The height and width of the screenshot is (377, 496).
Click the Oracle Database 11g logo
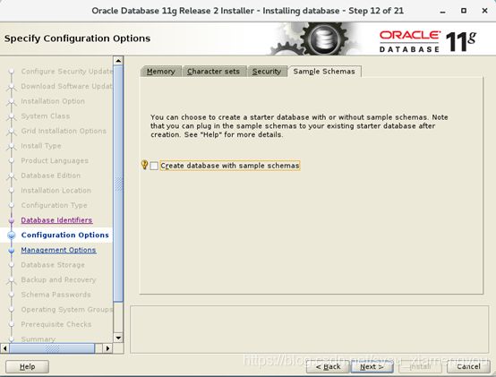[x=428, y=41]
